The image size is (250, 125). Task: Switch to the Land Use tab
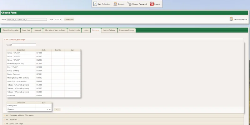(x=26, y=30)
